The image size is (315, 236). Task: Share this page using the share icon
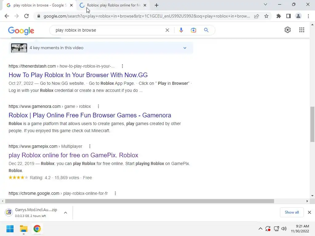[257, 16]
